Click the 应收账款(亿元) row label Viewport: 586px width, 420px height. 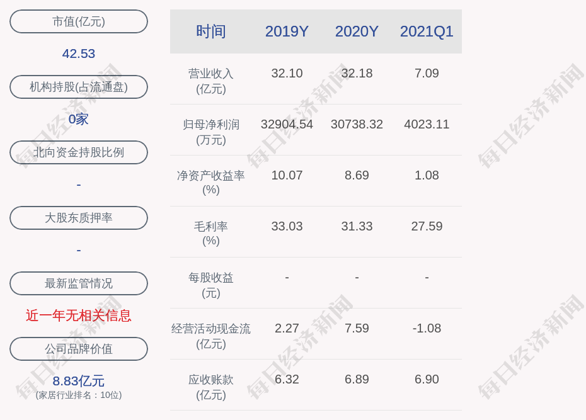[211, 387]
